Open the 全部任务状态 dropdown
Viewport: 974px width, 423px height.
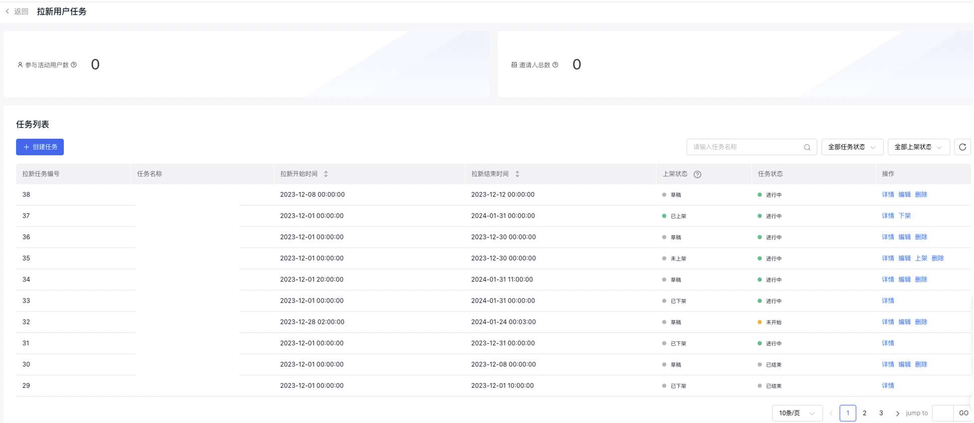point(851,147)
